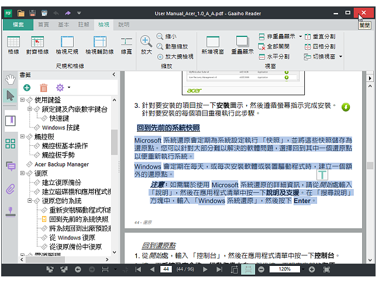Switch to the 首頁 tab
Image resolution: width=382 pixels, height=284 pixels.
click(44, 25)
